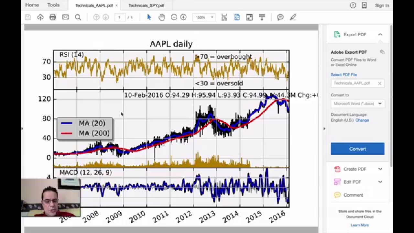Click the fit one full page icon
This screenshot has height=233, width=414.
[x=237, y=17]
